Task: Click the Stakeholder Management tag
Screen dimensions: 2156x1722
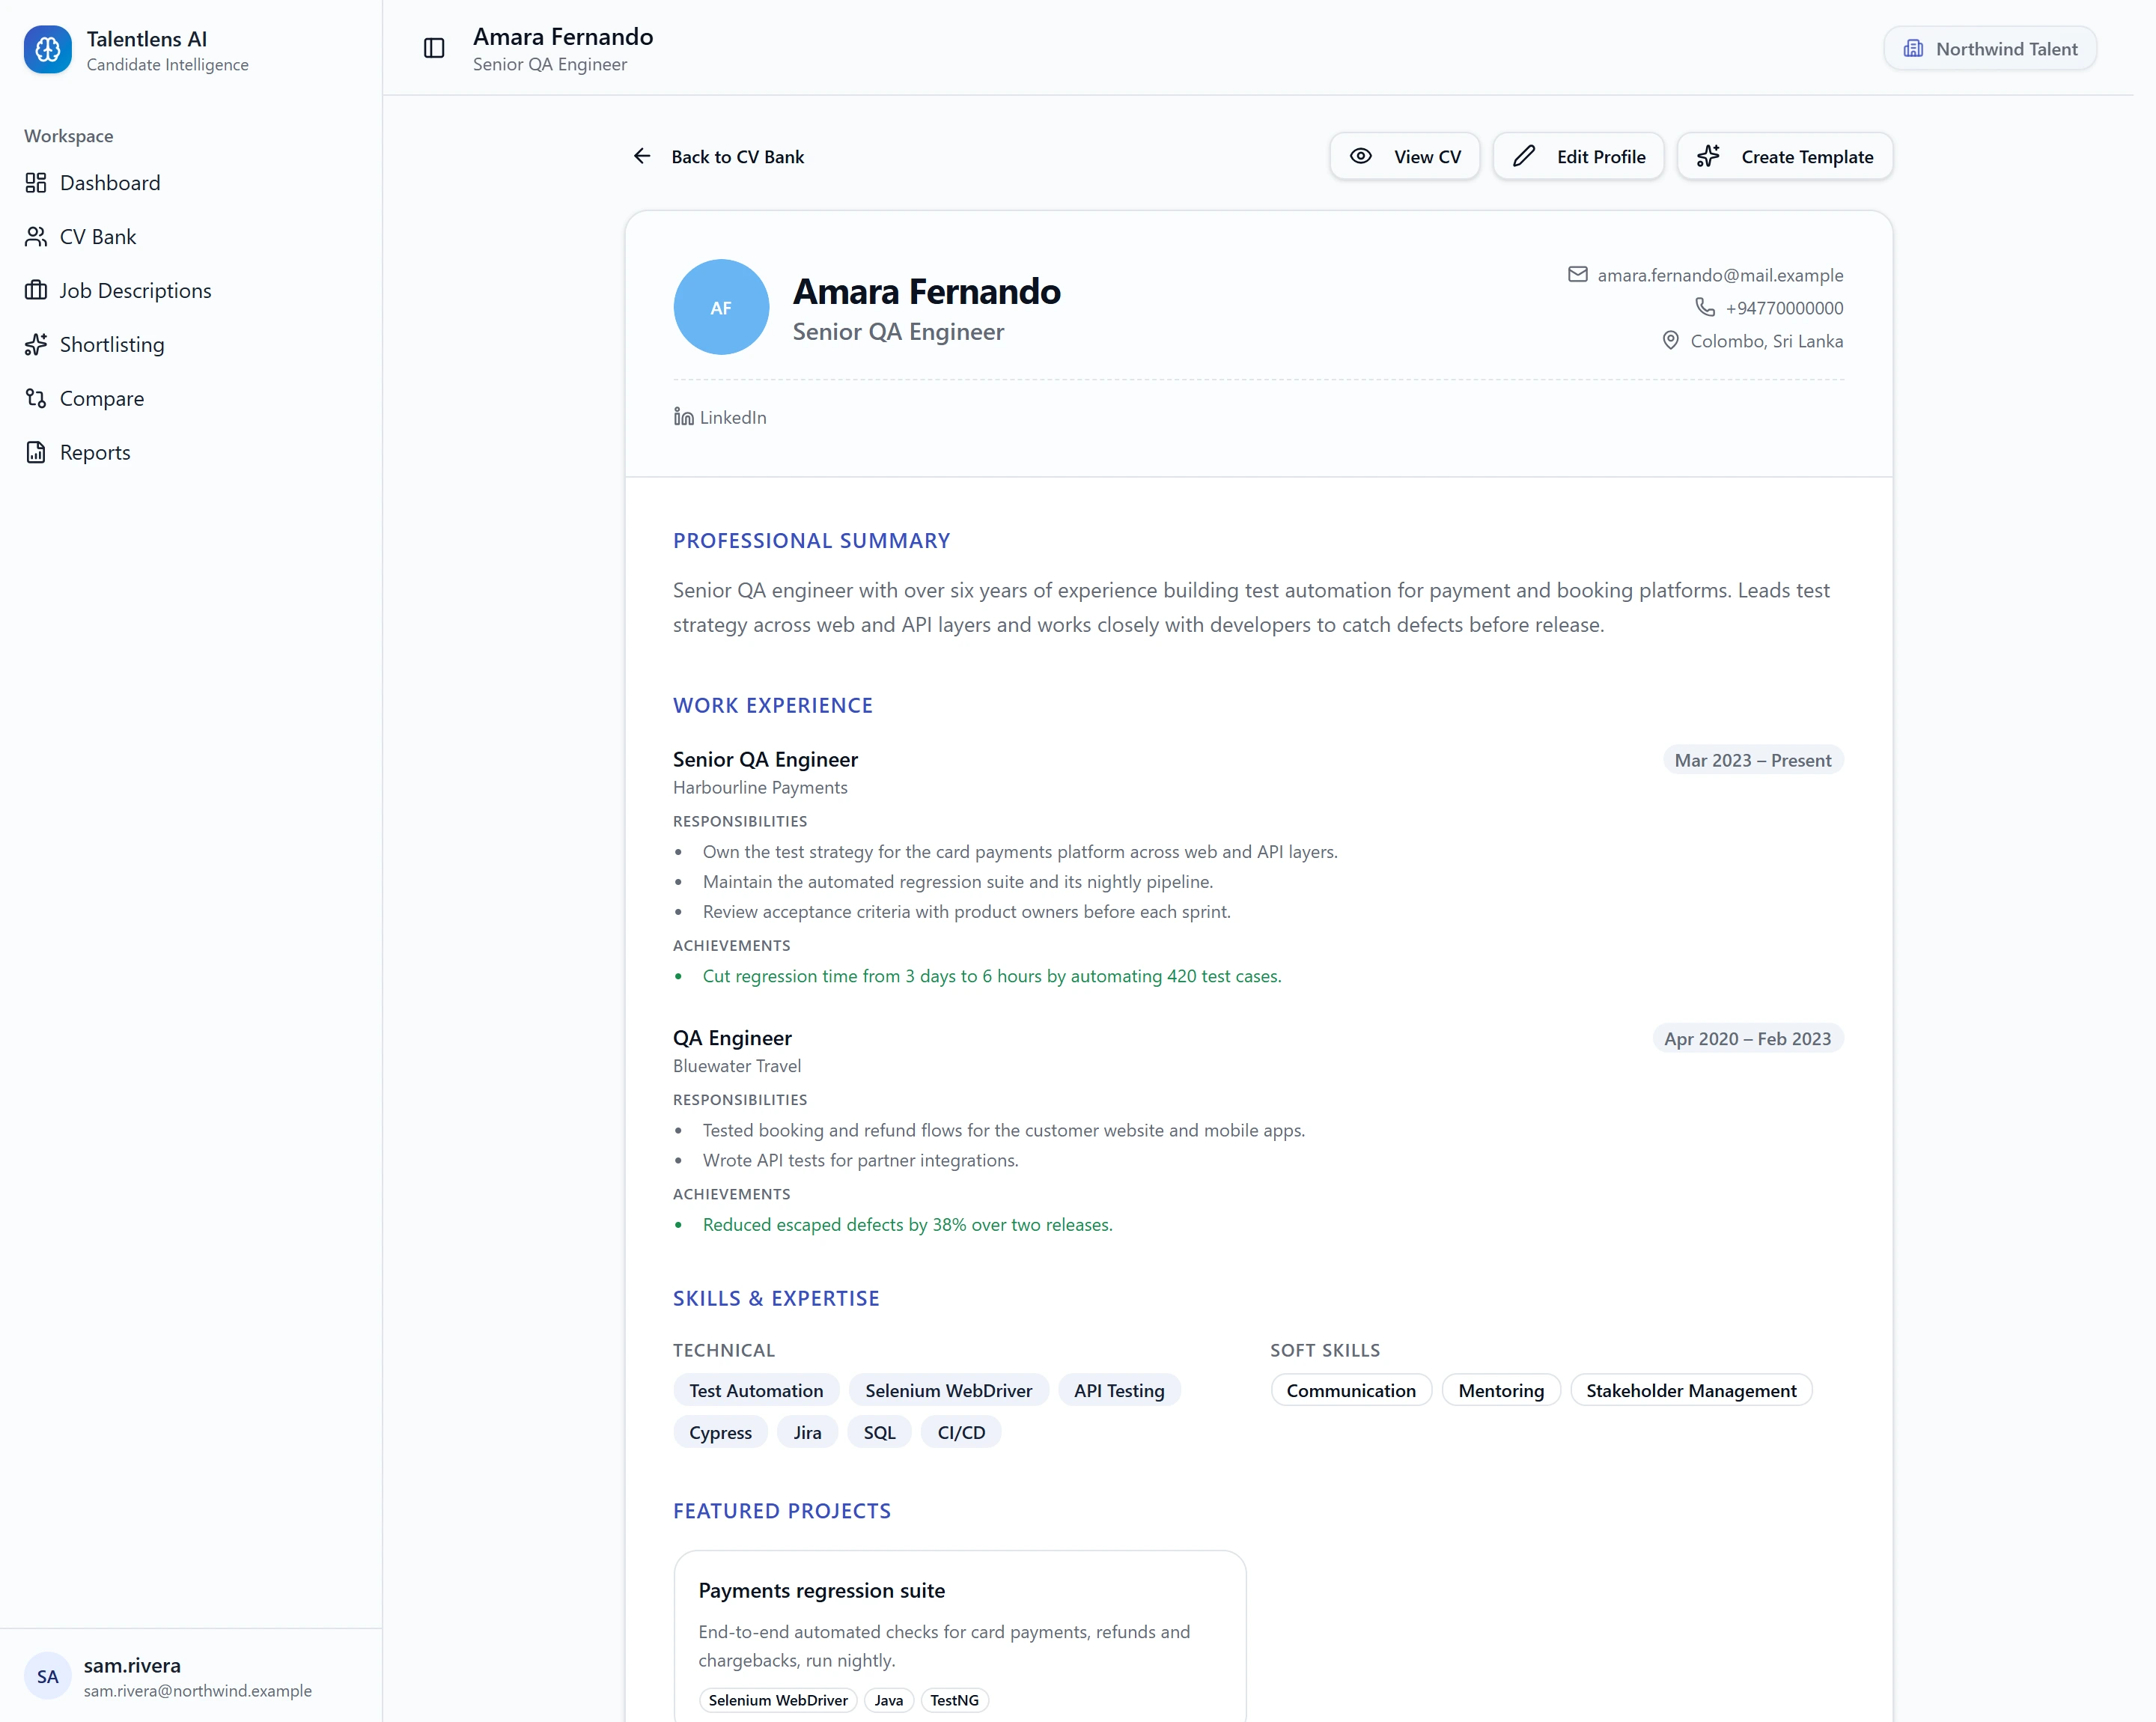Action: coord(1691,1390)
